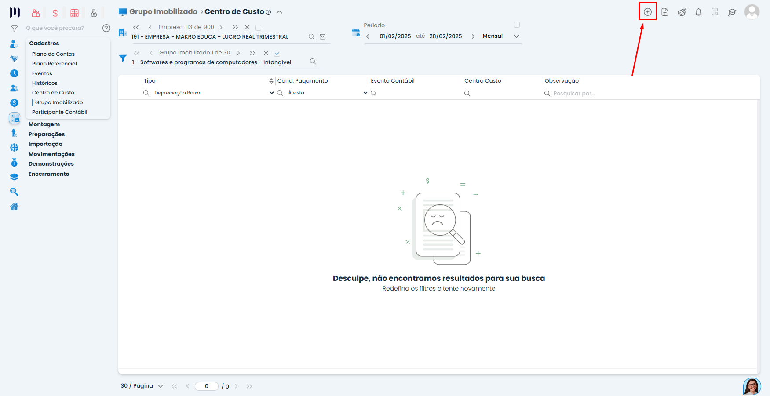Select Participante Contábil in Cadastros menu
Image resolution: width=770 pixels, height=396 pixels.
pos(60,112)
